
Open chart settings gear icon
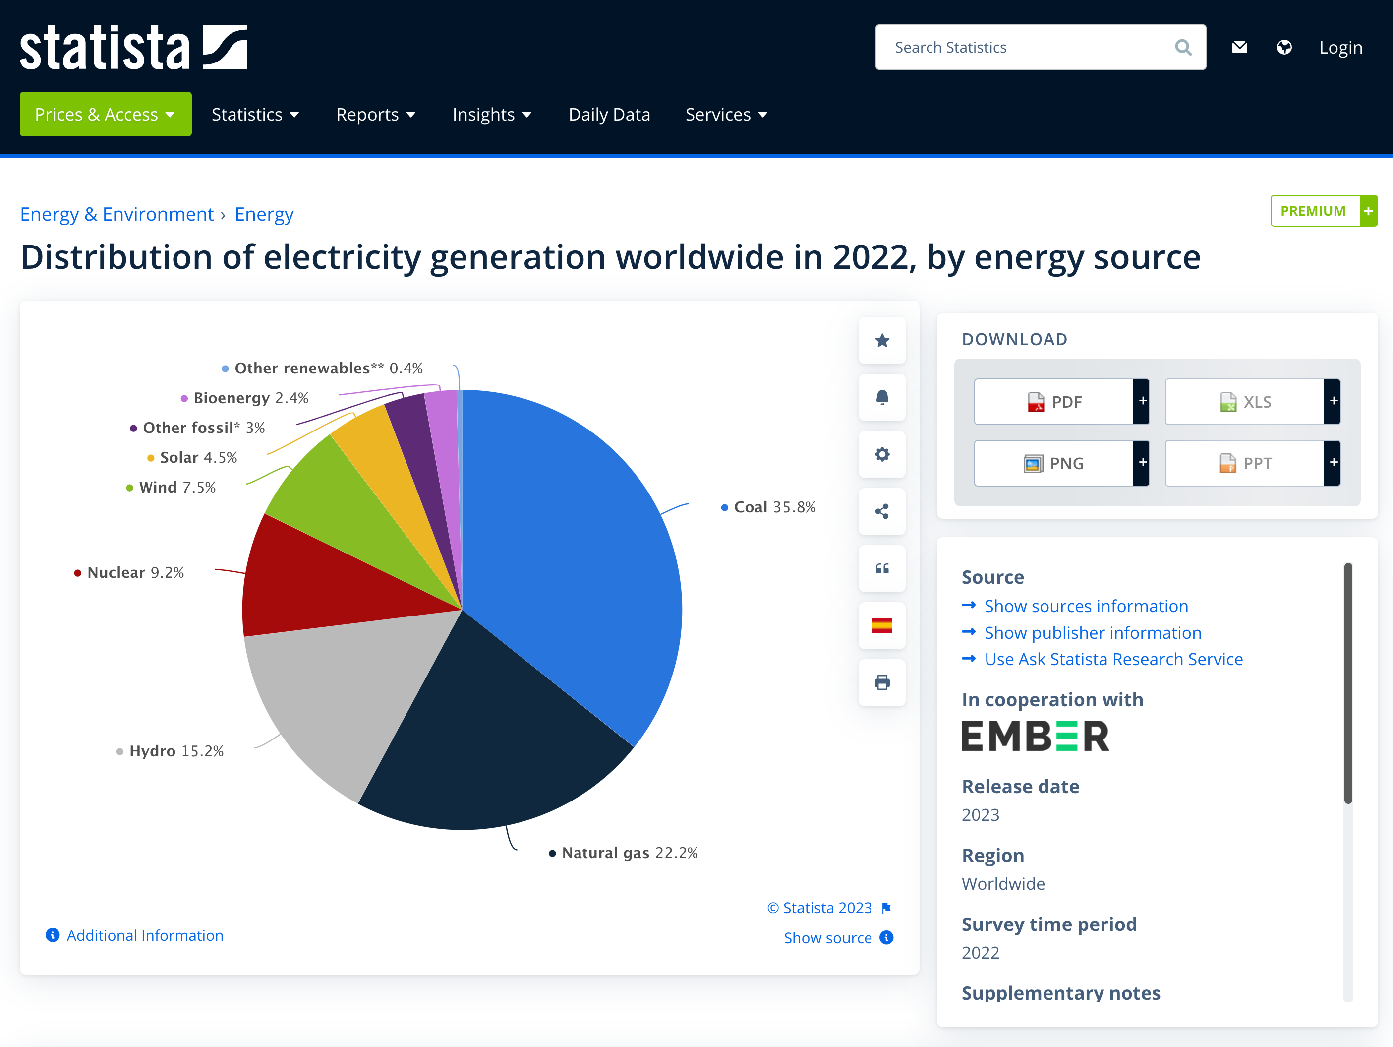point(881,454)
